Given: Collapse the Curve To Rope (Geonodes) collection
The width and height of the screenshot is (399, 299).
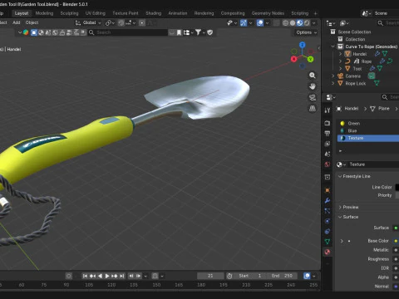Looking at the screenshot, I should (333, 47).
